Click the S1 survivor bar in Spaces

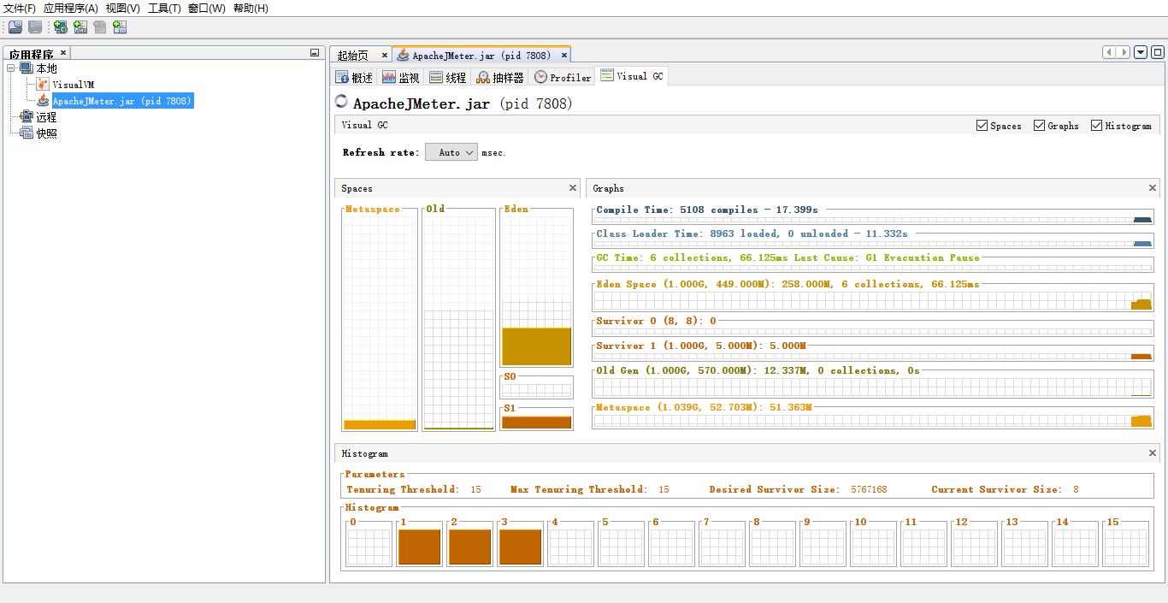click(x=536, y=422)
